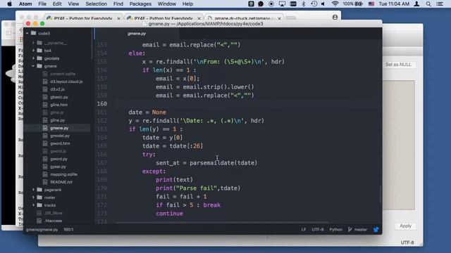Open d3.v2.js in the tree view
This screenshot has height=253, width=451.
pyautogui.click(x=57, y=89)
